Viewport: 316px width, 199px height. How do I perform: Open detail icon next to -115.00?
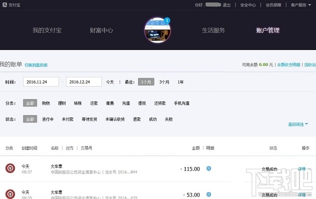(x=209, y=168)
